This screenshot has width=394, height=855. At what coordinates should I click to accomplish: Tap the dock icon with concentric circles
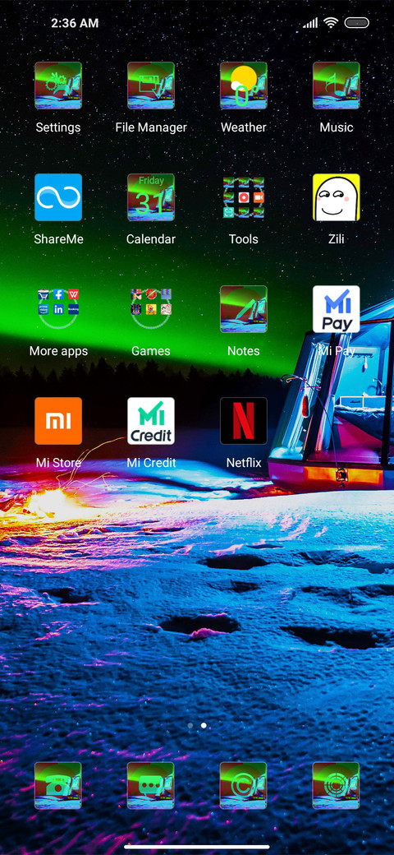pyautogui.click(x=336, y=785)
